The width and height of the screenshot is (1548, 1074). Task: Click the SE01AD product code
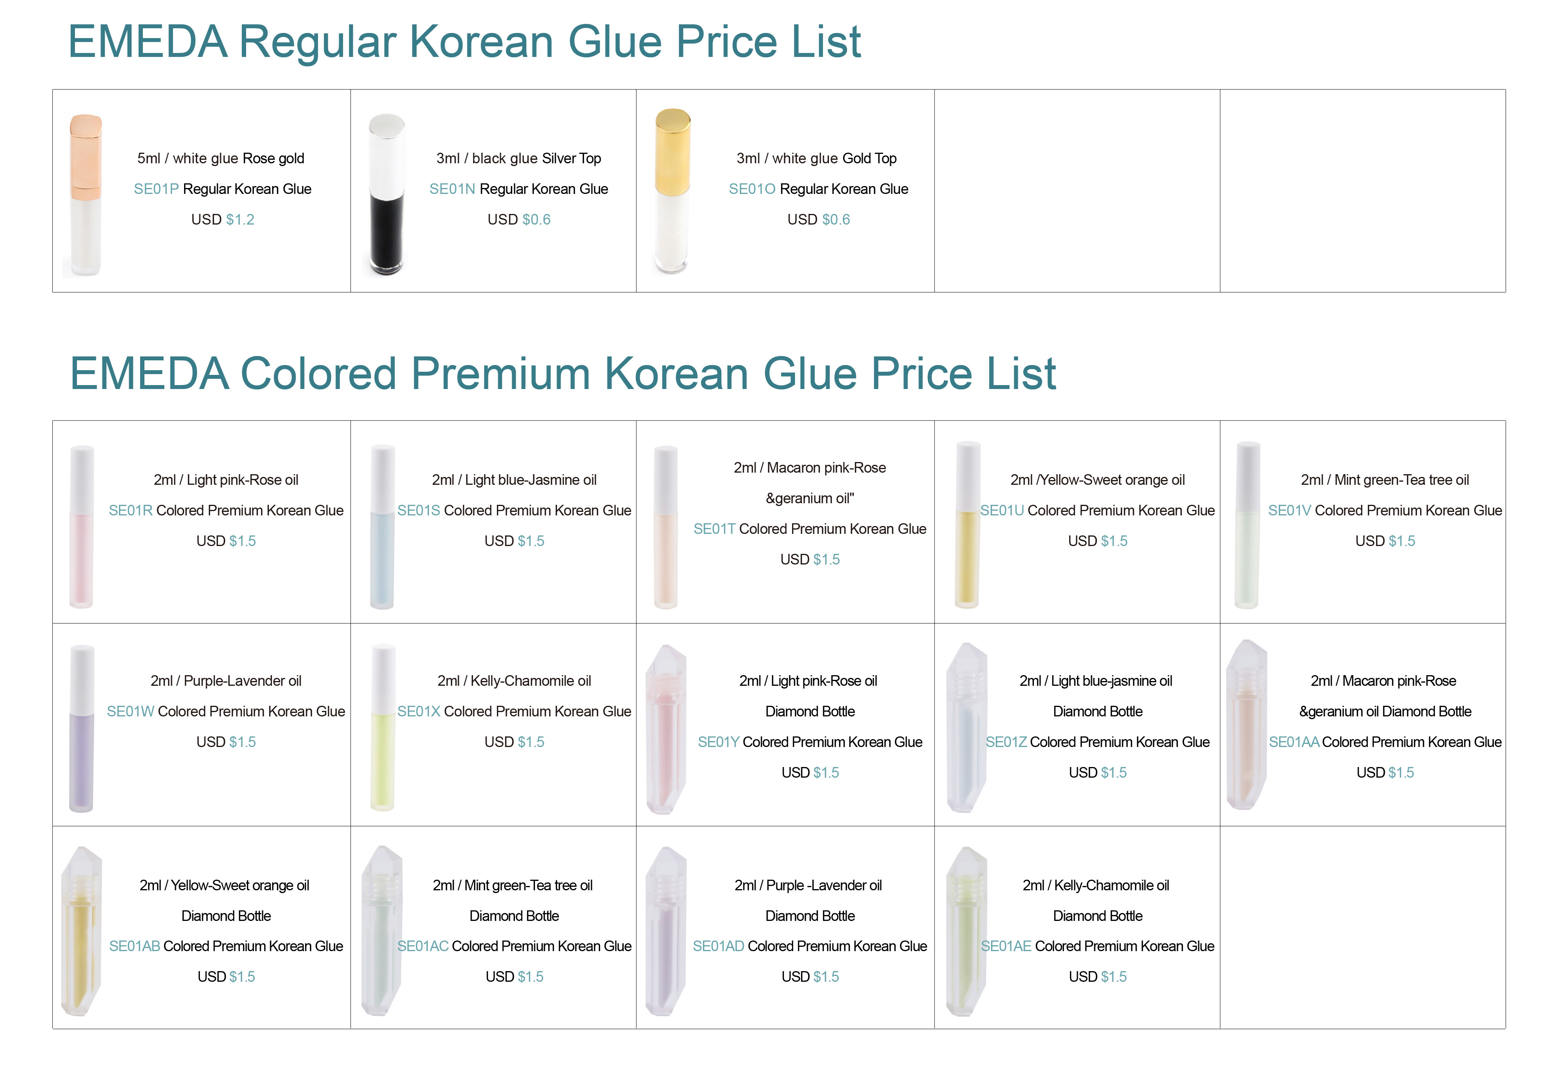tap(719, 946)
